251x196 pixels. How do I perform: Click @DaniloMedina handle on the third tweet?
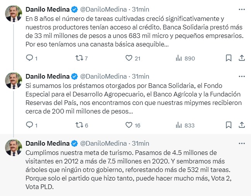pos(104,143)
